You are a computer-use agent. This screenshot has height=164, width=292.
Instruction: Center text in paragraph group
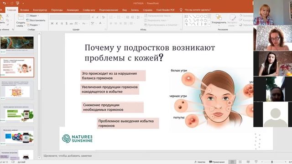tap(116, 23)
